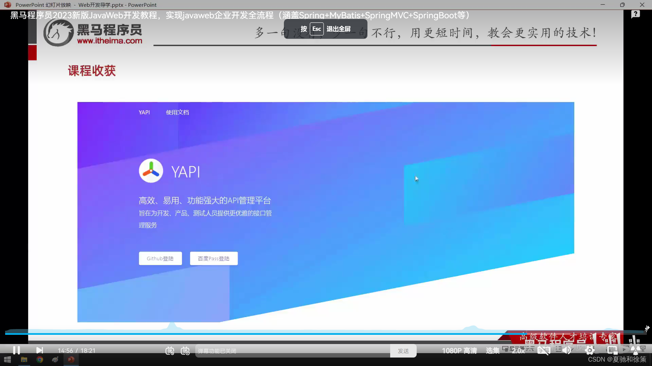Screen dimensions: 652x366
Task: Click the 高效、易用、功能强大的API管理平台 text
Action: coord(205,201)
